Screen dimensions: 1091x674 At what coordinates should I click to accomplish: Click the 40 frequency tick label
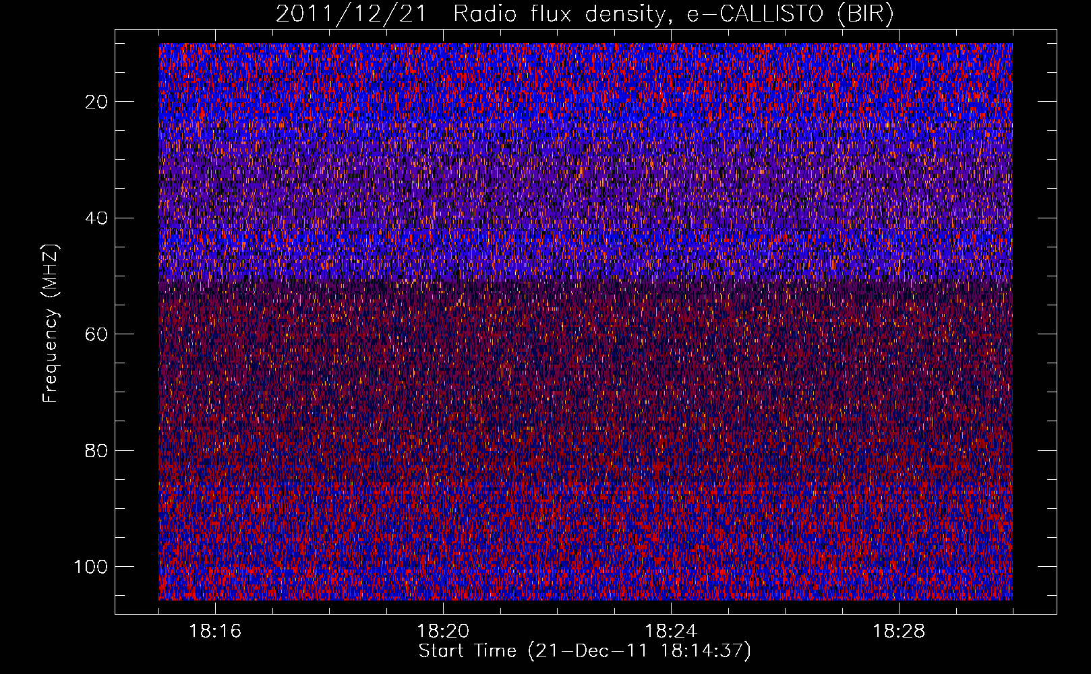click(x=97, y=218)
